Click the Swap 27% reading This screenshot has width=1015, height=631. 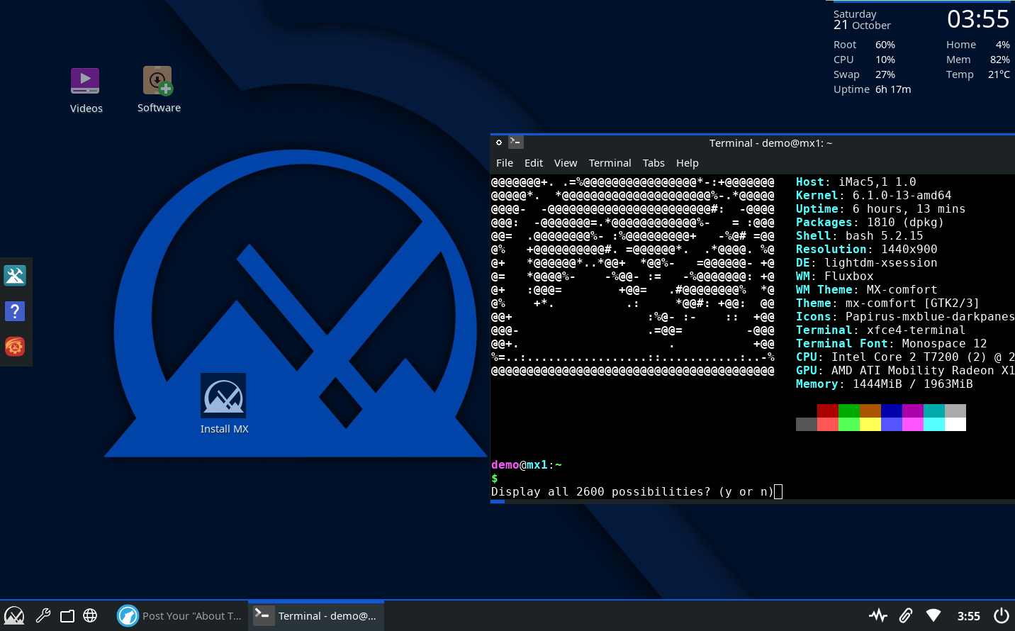tap(864, 74)
